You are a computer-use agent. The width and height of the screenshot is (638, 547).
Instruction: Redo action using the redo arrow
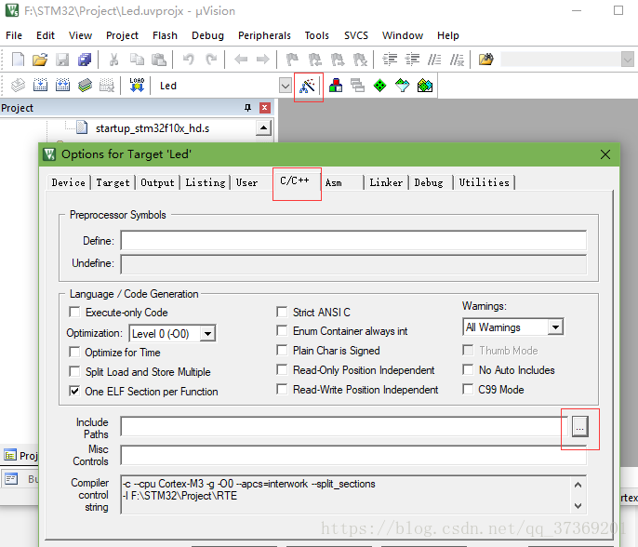tap(211, 60)
